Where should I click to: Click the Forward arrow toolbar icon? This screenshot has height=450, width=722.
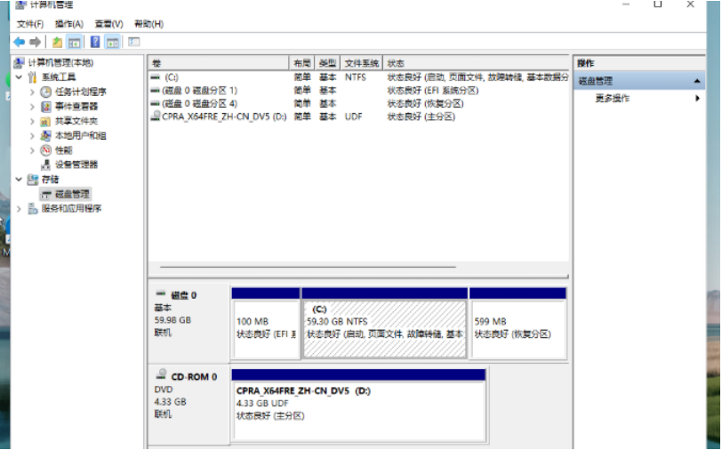pyautogui.click(x=35, y=43)
